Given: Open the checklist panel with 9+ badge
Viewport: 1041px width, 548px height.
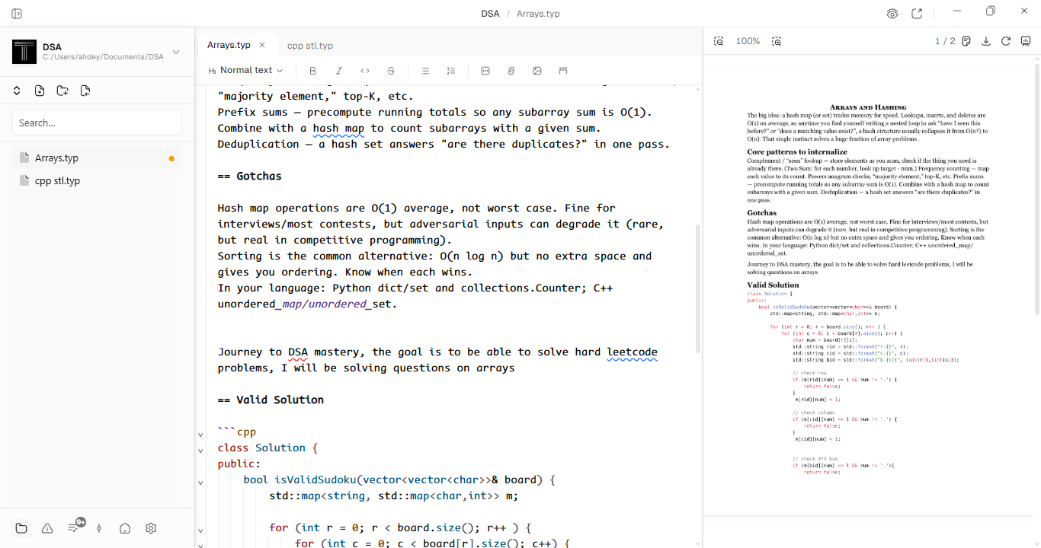Looking at the screenshot, I should click(x=75, y=527).
